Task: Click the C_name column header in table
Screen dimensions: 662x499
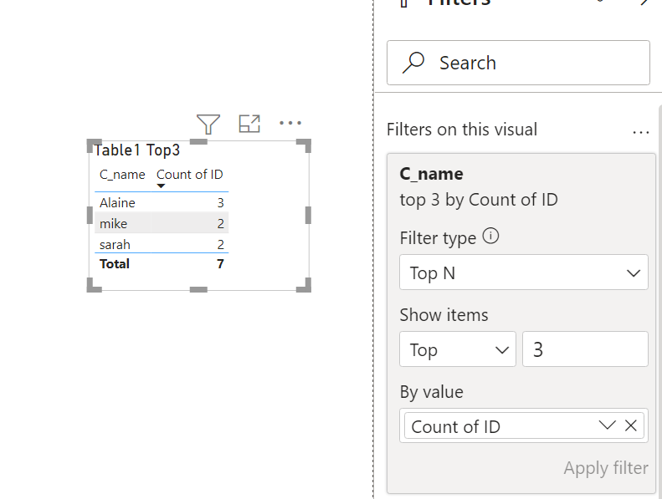Action: coord(122,175)
